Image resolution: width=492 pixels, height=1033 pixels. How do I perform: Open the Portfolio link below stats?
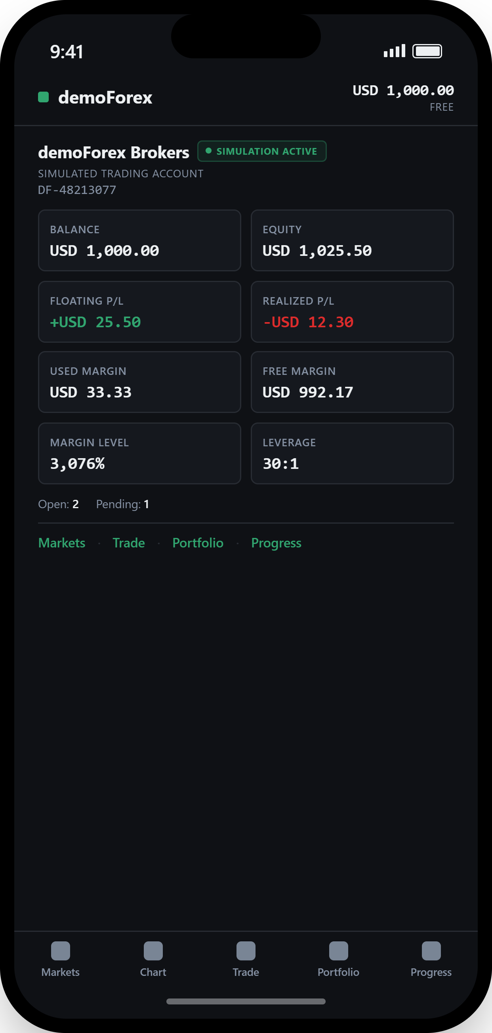point(198,543)
